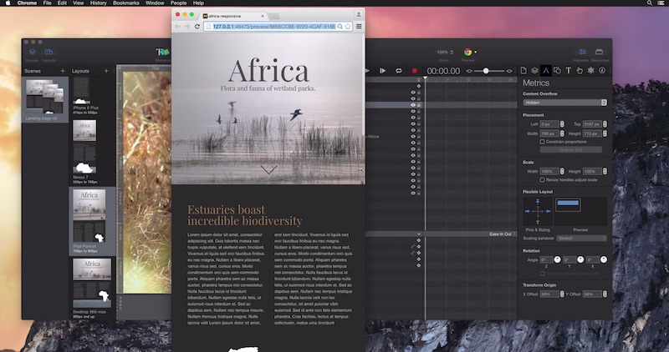This screenshot has width=669, height=352.
Task: Open the Document inspector tab icon
Action: pos(523,71)
